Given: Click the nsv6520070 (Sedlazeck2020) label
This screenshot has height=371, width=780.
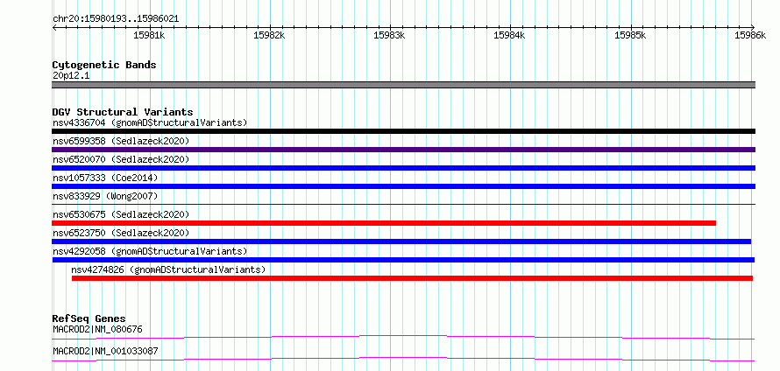Looking at the screenshot, I should coord(121,159).
